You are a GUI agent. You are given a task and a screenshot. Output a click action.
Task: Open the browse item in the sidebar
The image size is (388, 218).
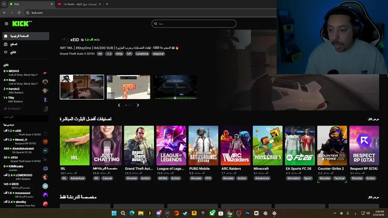[x=26, y=44]
